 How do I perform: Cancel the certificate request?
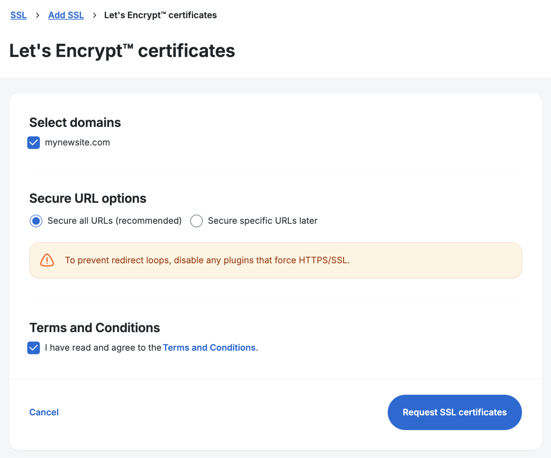coord(44,412)
